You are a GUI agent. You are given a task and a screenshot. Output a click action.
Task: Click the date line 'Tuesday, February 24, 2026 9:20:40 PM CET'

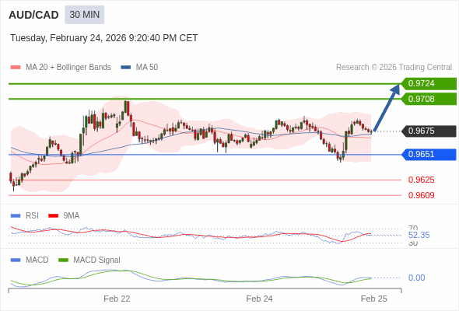coord(104,38)
